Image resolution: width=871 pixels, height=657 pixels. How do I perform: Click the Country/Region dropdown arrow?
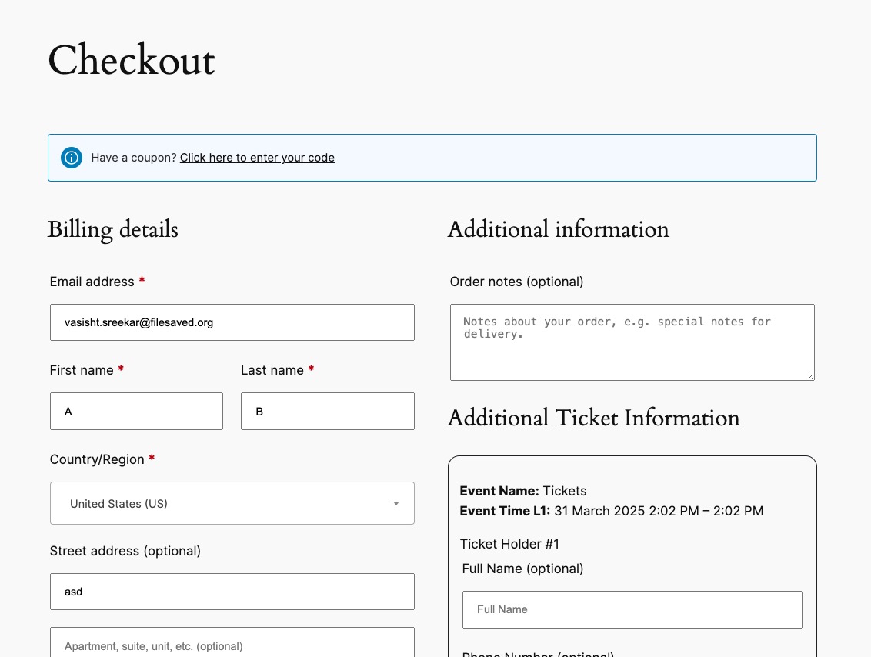point(396,504)
